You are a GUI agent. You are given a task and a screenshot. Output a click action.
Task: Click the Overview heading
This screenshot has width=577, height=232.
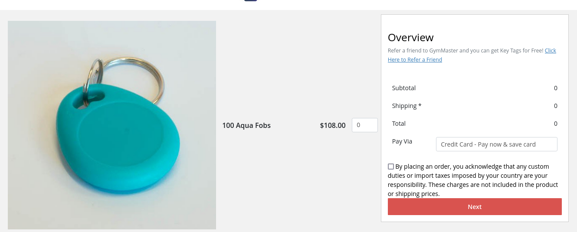point(410,37)
